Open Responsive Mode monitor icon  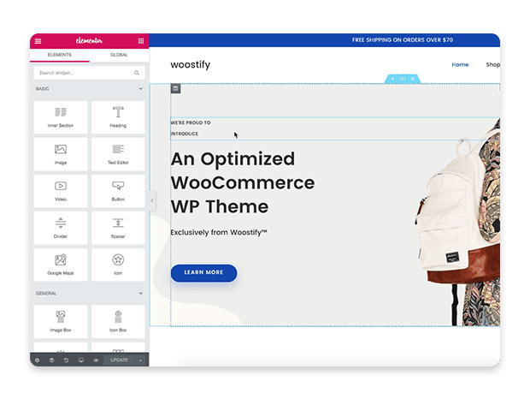point(81,360)
